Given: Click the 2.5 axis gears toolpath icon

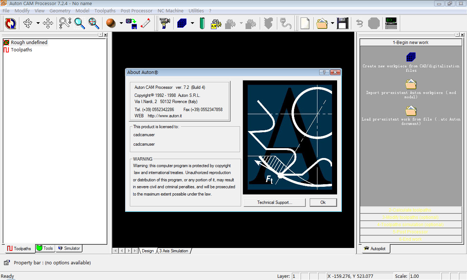Looking at the screenshot, I should tap(216, 24).
